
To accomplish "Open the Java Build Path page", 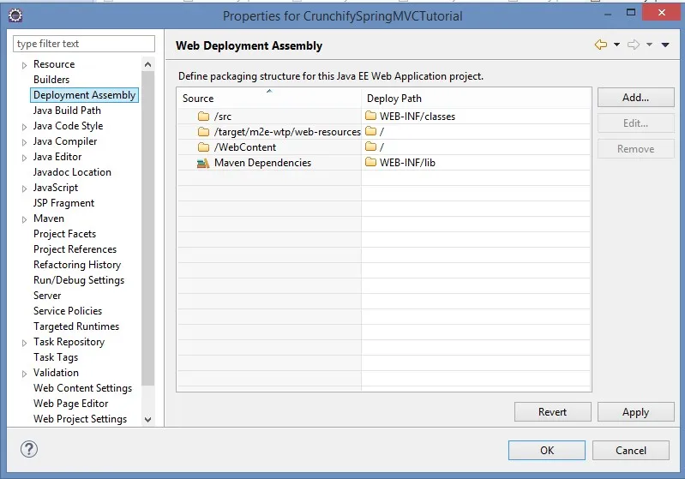I will [x=67, y=111].
